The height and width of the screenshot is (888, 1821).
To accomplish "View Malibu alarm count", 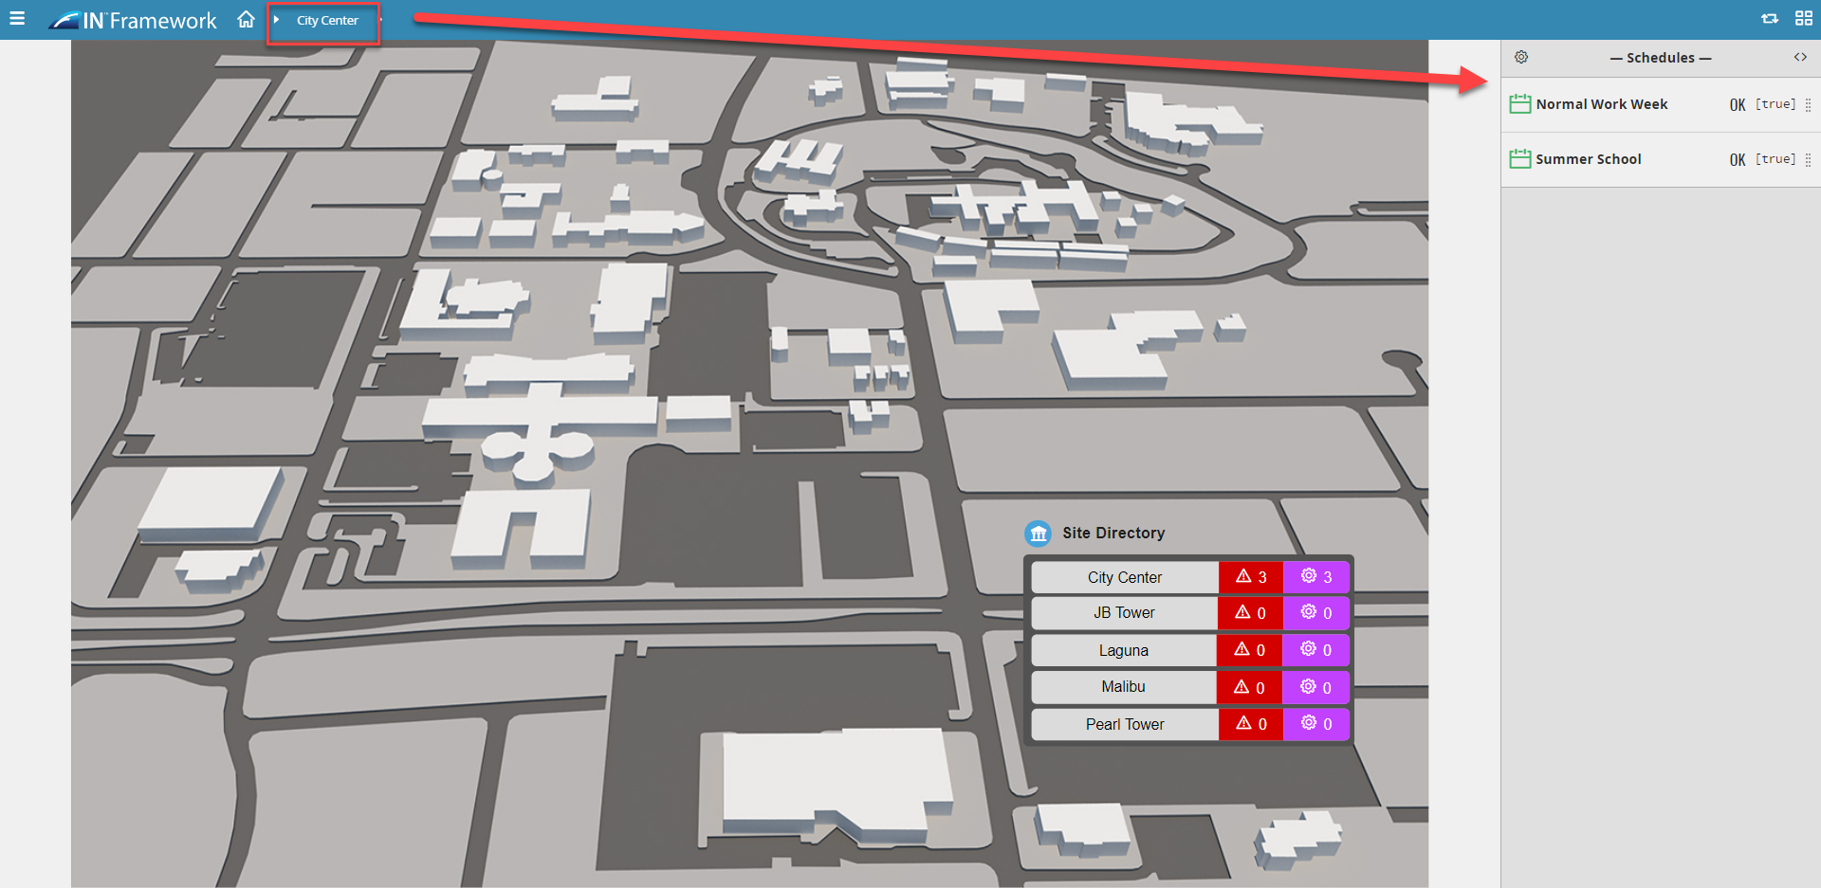I will [x=1249, y=687].
